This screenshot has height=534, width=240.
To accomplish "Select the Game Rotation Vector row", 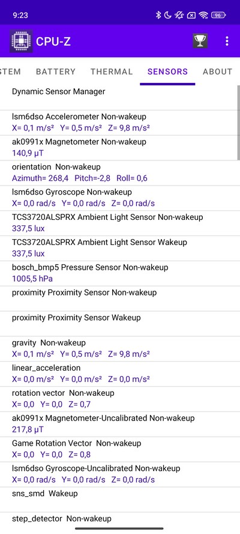I will point(120,449).
